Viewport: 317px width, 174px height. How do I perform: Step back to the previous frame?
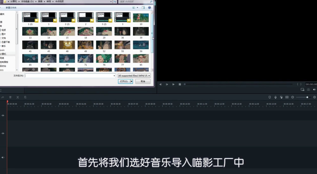tap(160, 84)
